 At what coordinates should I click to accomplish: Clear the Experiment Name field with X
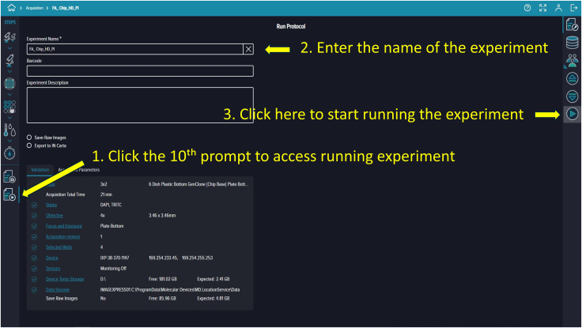point(248,49)
